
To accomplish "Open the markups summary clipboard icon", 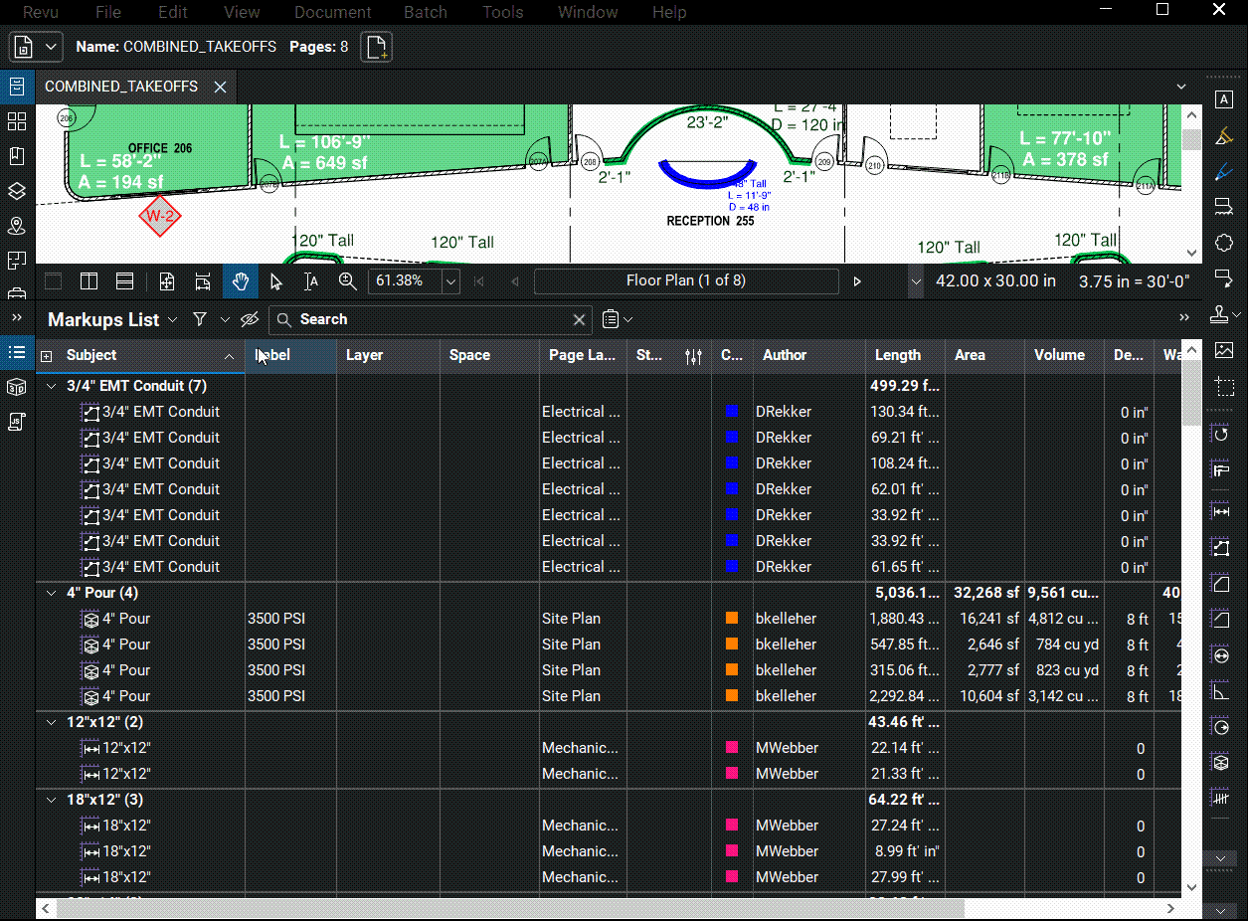I will pos(611,319).
